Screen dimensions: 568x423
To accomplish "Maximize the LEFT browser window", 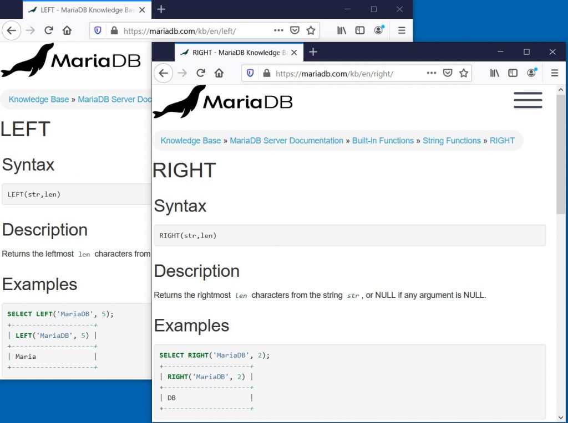I will pos(373,9).
